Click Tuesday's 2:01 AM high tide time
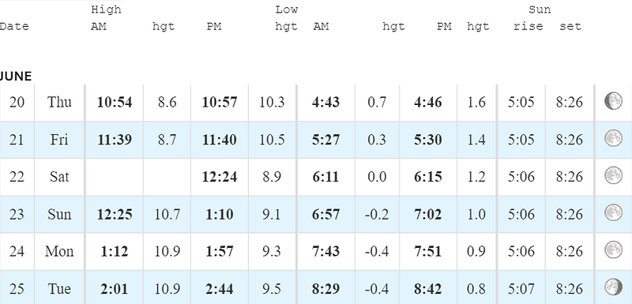 (x=115, y=289)
